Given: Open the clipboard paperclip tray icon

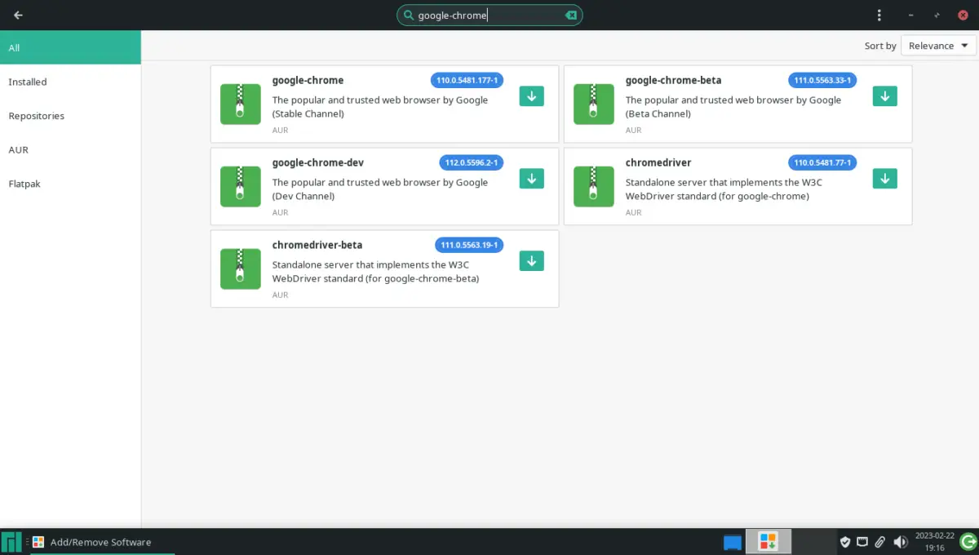Looking at the screenshot, I should pyautogui.click(x=880, y=542).
